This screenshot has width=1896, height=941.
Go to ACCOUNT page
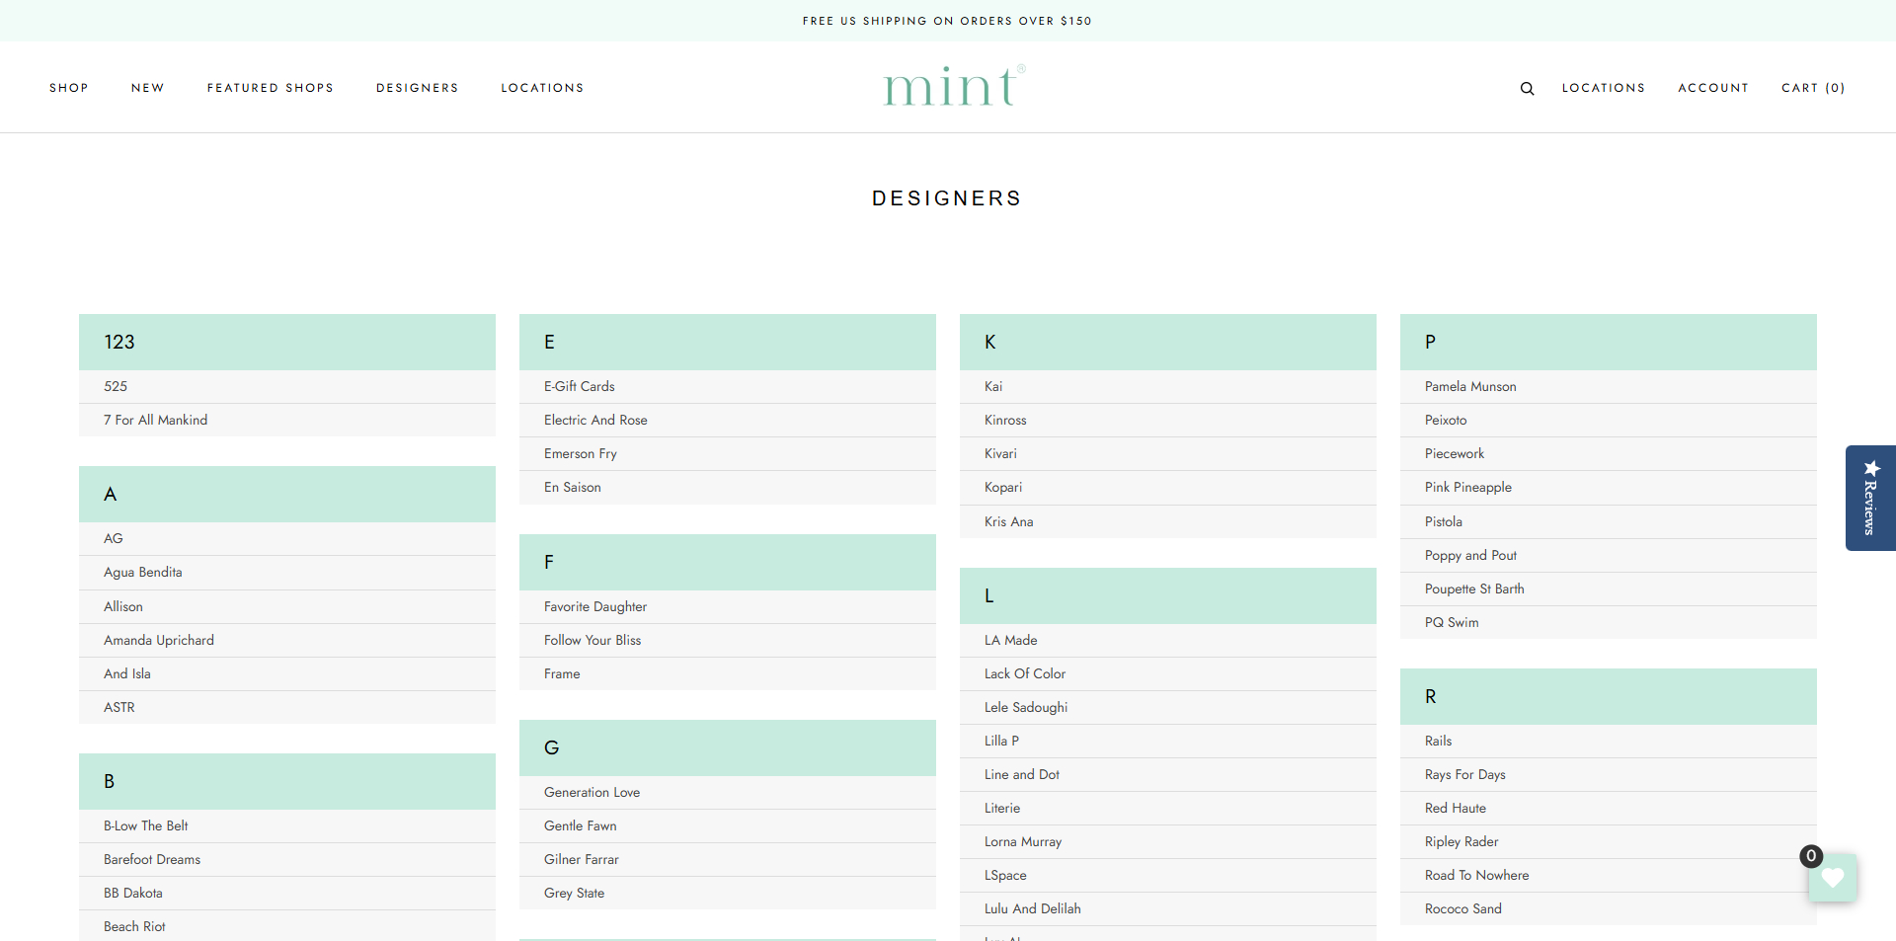[1713, 88]
